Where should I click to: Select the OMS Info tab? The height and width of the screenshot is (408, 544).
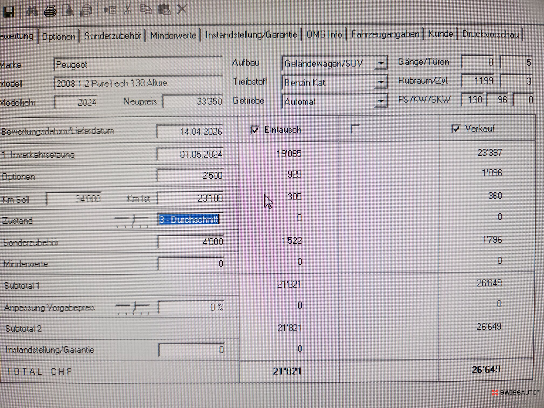(x=324, y=34)
